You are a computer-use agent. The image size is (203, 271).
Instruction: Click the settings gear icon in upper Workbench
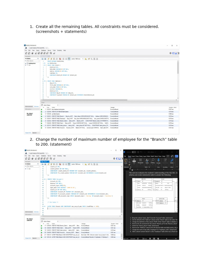click(170, 53)
